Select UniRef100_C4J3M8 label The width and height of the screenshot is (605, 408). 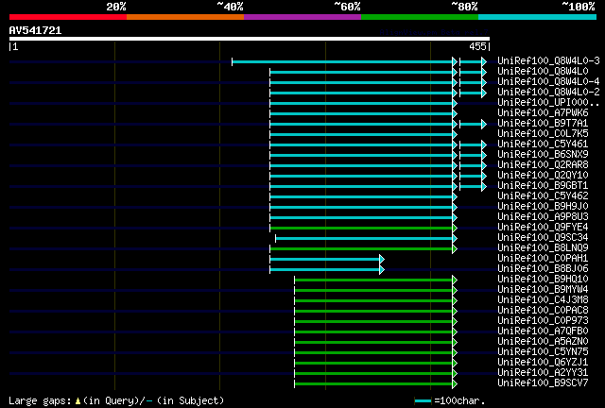click(543, 300)
